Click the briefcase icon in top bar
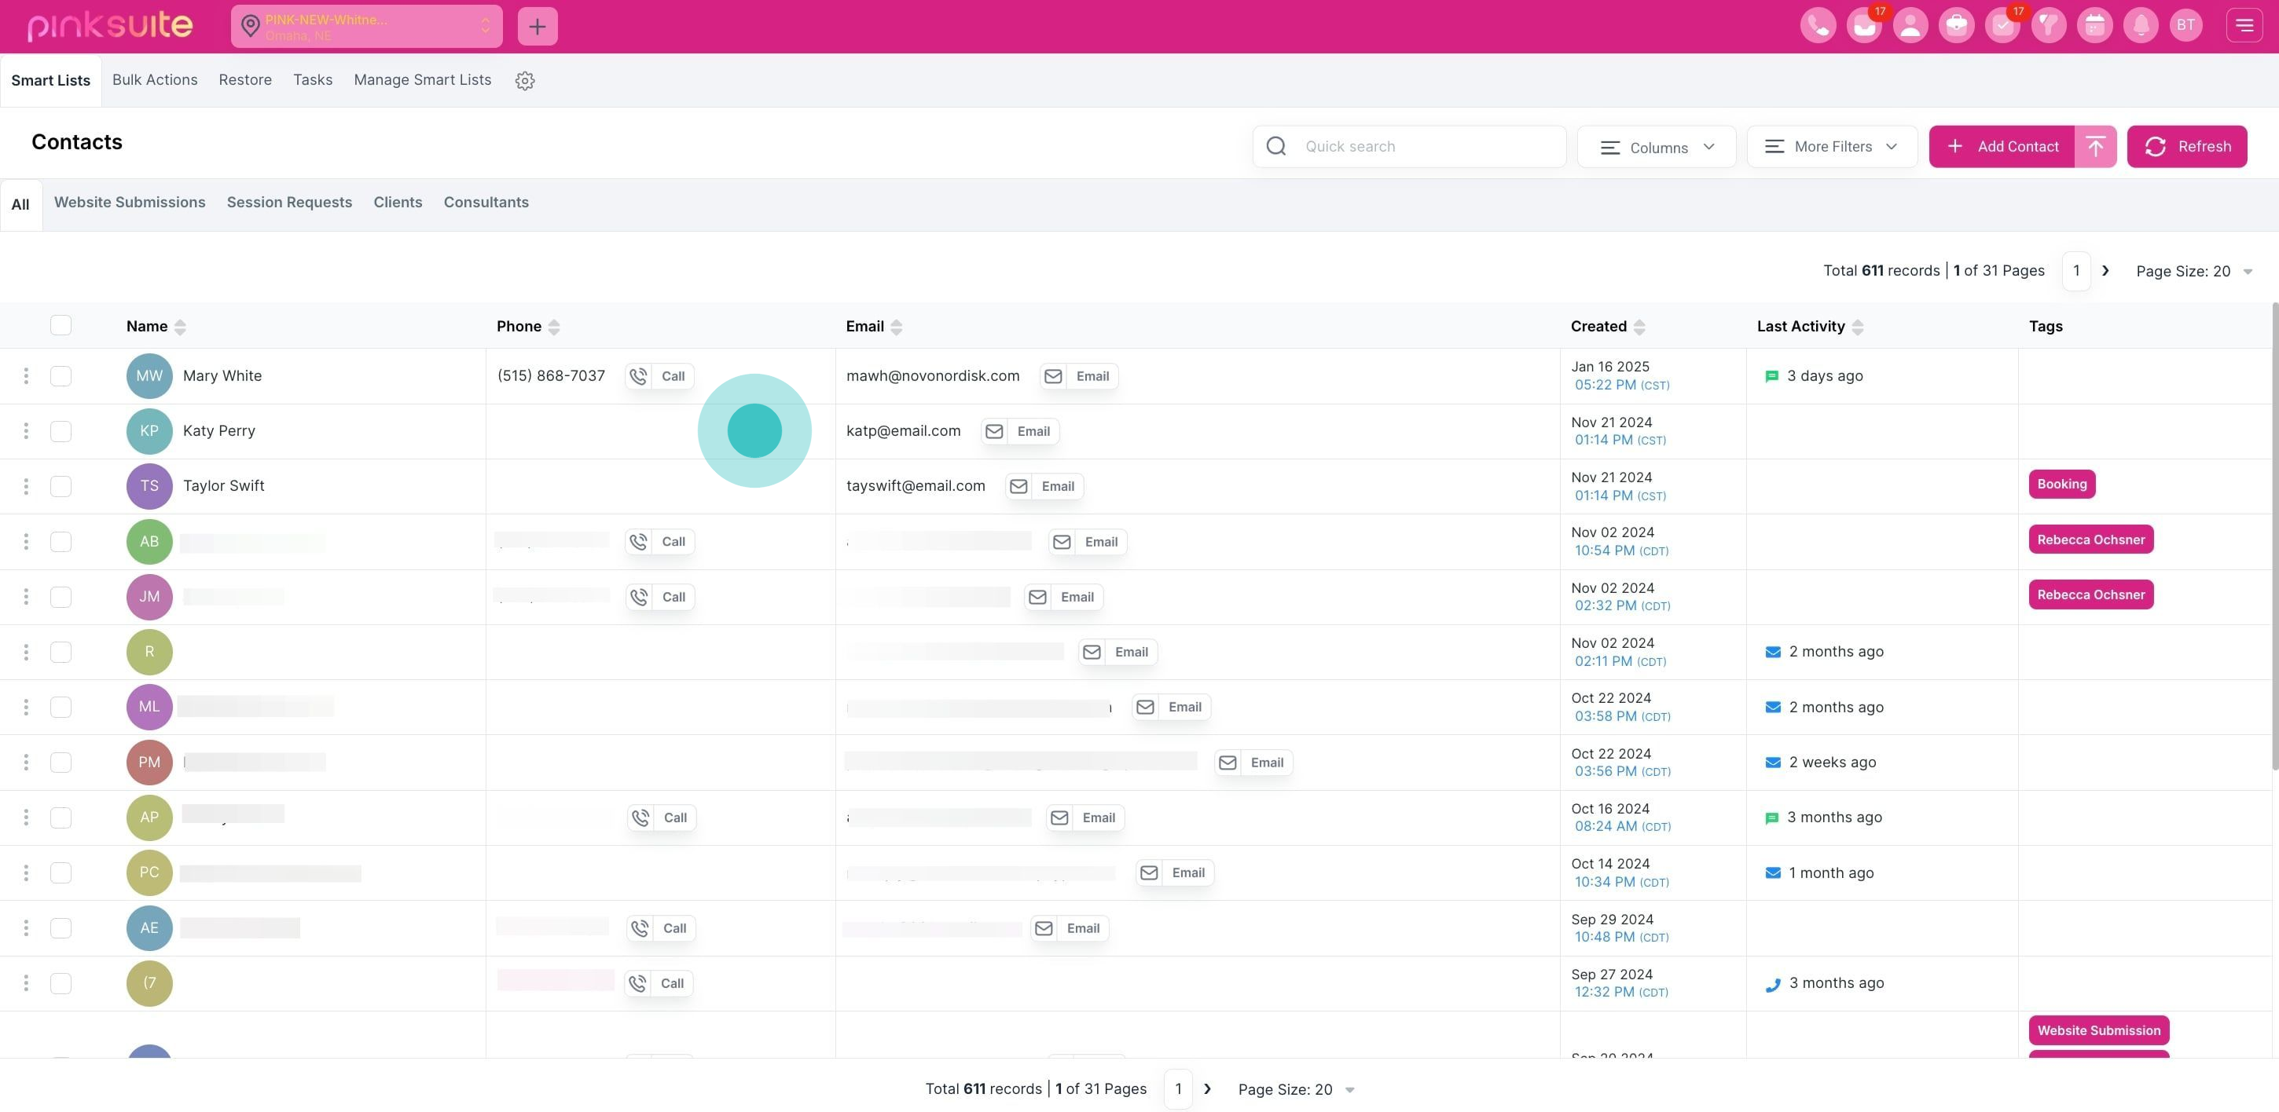 [x=1955, y=26]
